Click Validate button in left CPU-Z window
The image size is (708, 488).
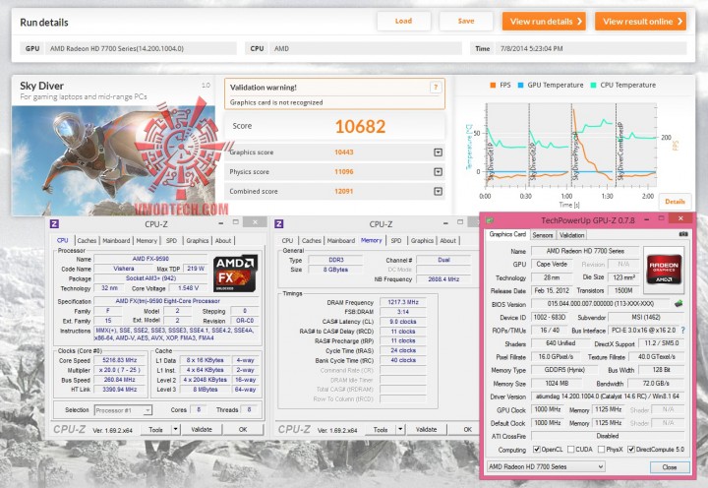point(202,430)
